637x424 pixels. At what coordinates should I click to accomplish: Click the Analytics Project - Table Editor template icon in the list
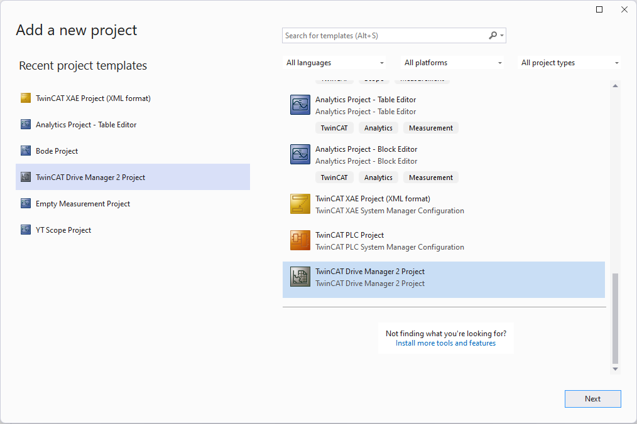[300, 105]
